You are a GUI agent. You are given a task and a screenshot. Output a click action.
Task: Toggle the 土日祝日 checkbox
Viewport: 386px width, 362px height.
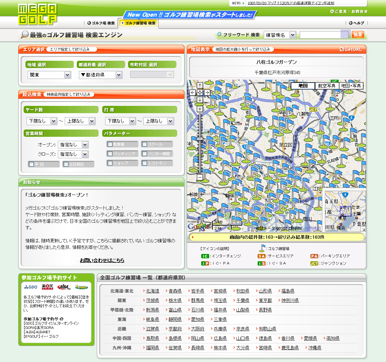(66, 164)
